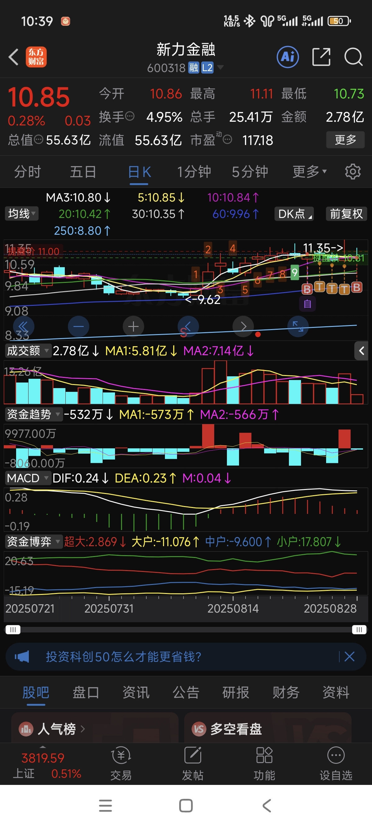This screenshot has width=372, height=829.
Task: Open chart settings gear icon
Action: (353, 171)
